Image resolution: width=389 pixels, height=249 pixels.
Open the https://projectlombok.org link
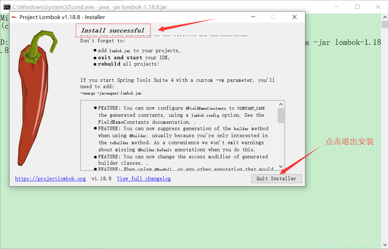pyautogui.click(x=50, y=178)
